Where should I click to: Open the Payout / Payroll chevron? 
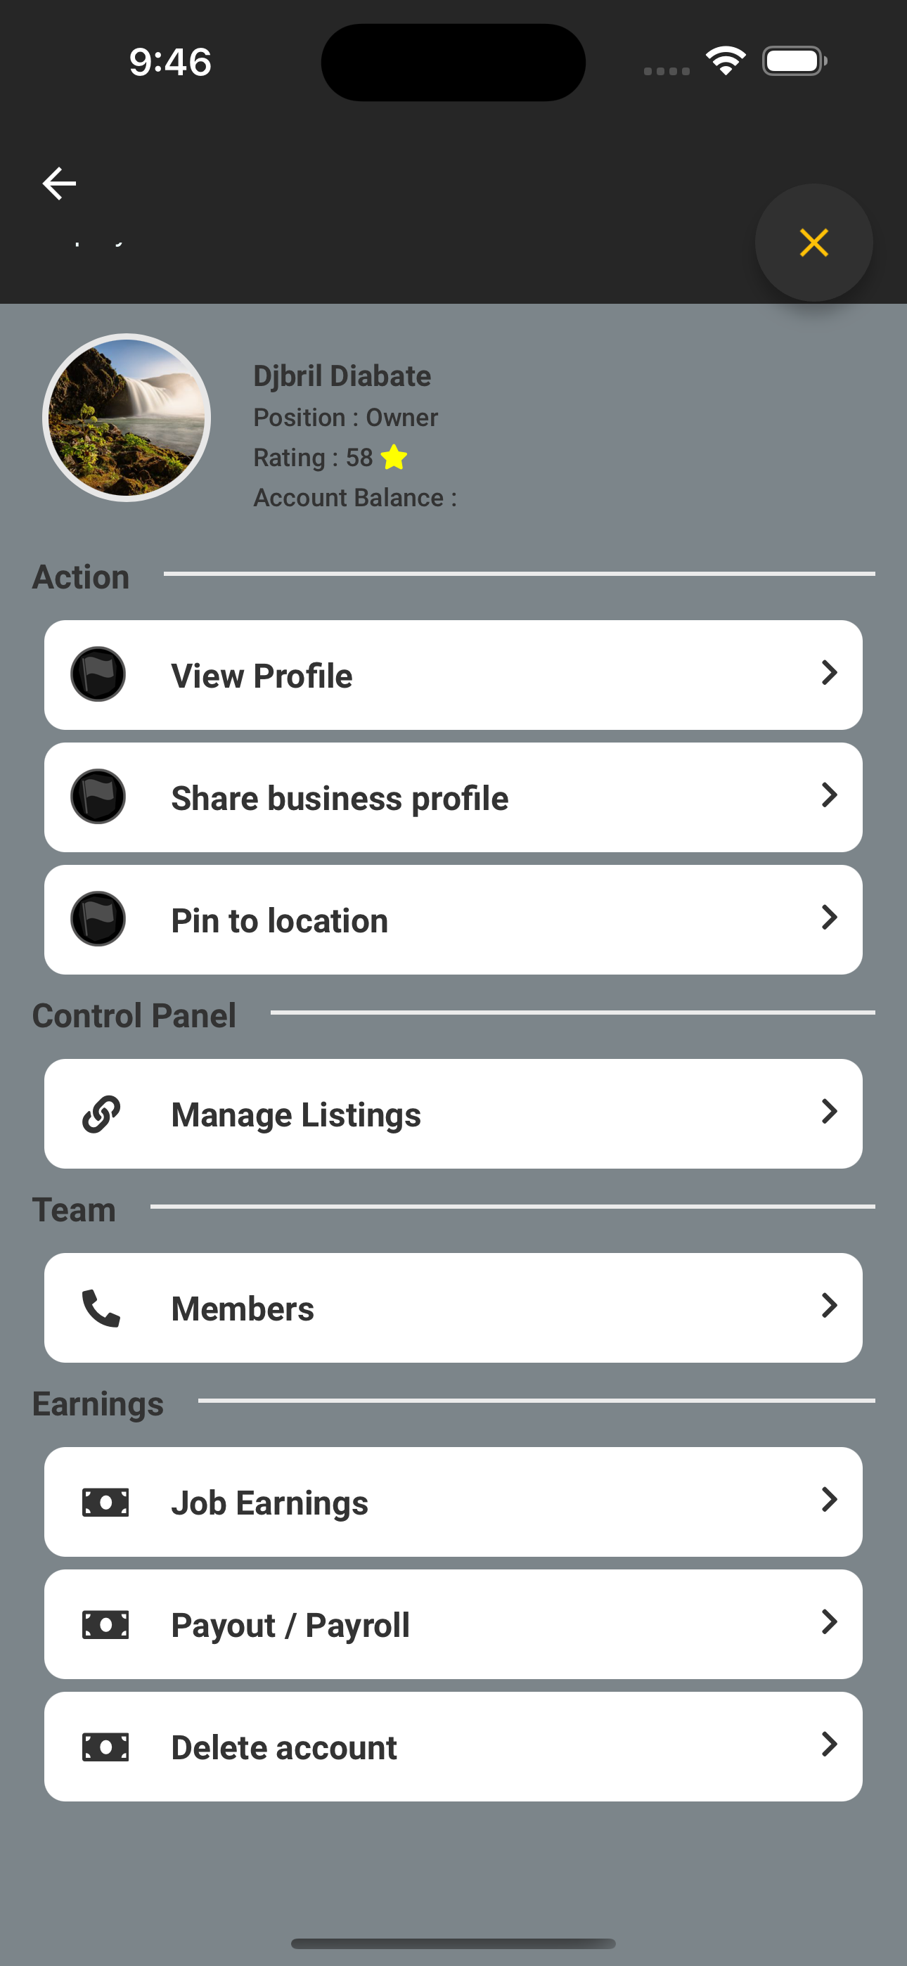coord(829,1621)
